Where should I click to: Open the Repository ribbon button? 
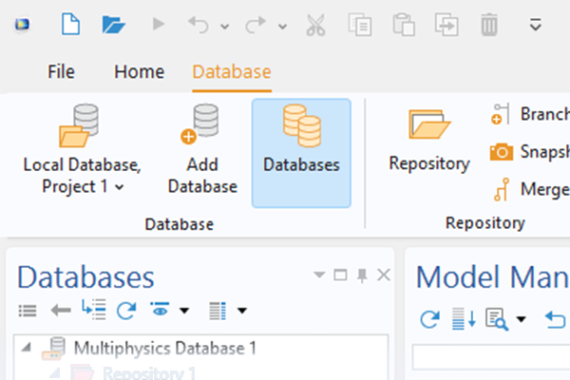click(428, 141)
